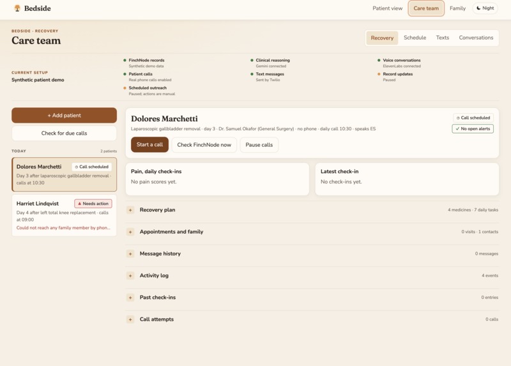Click Check FinchNode now
The image size is (511, 366).
point(204,145)
